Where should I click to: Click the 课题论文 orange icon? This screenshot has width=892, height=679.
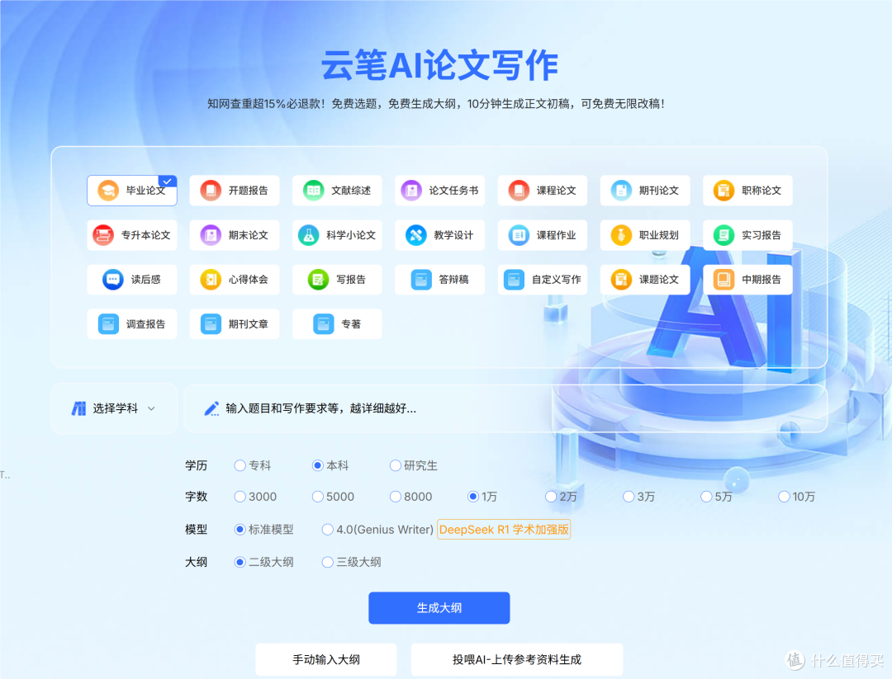pos(620,280)
